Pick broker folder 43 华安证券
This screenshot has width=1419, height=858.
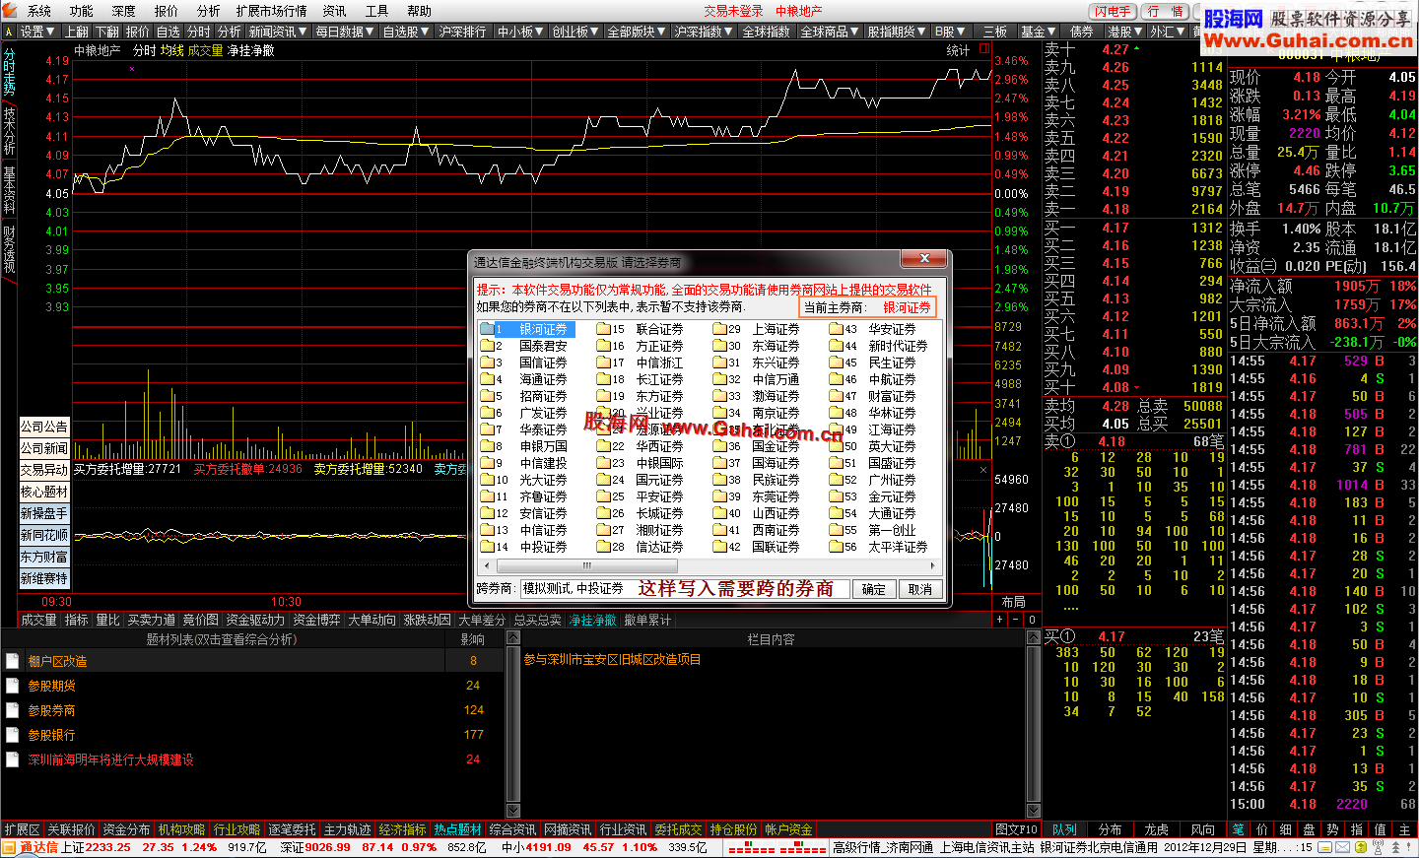(x=873, y=329)
